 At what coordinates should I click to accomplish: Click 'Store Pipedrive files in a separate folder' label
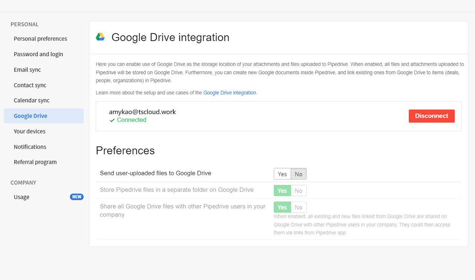pos(177,190)
